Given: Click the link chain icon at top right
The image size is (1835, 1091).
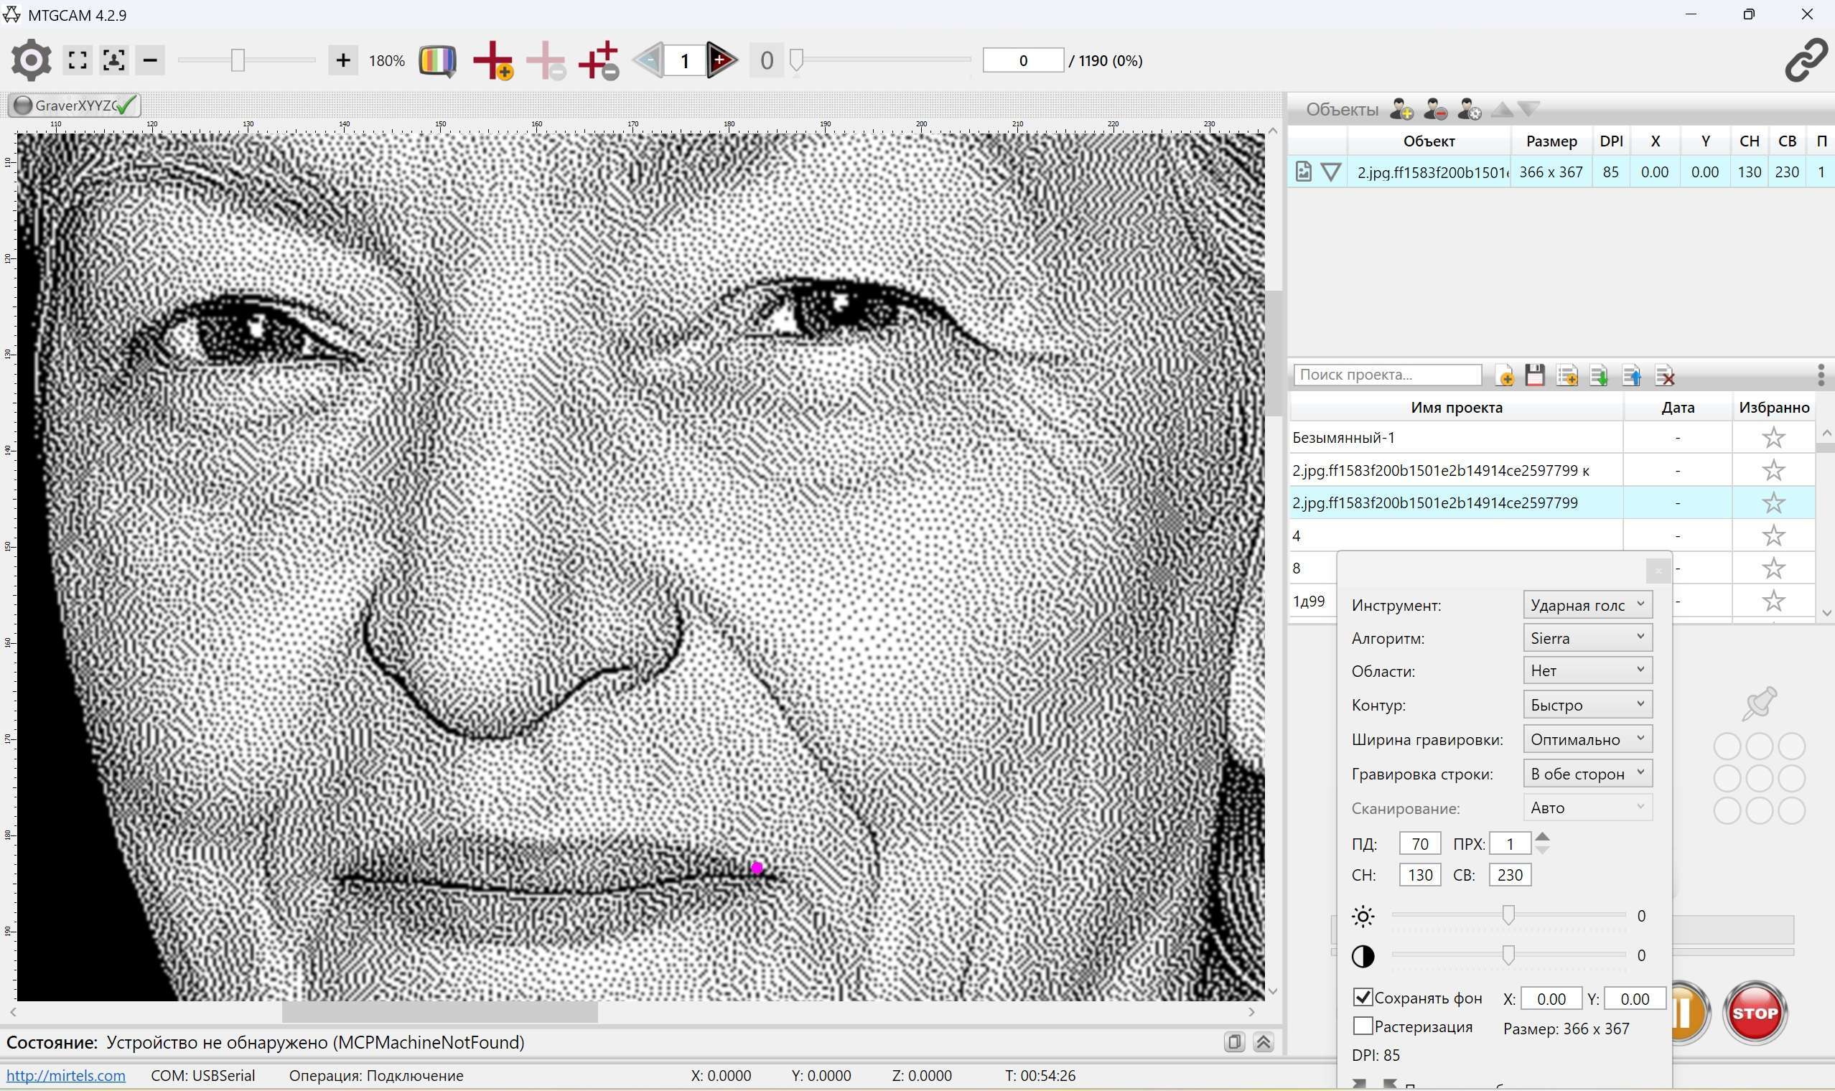Looking at the screenshot, I should [1806, 60].
